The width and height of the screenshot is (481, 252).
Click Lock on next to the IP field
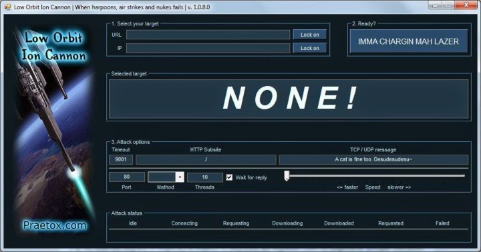(309, 48)
